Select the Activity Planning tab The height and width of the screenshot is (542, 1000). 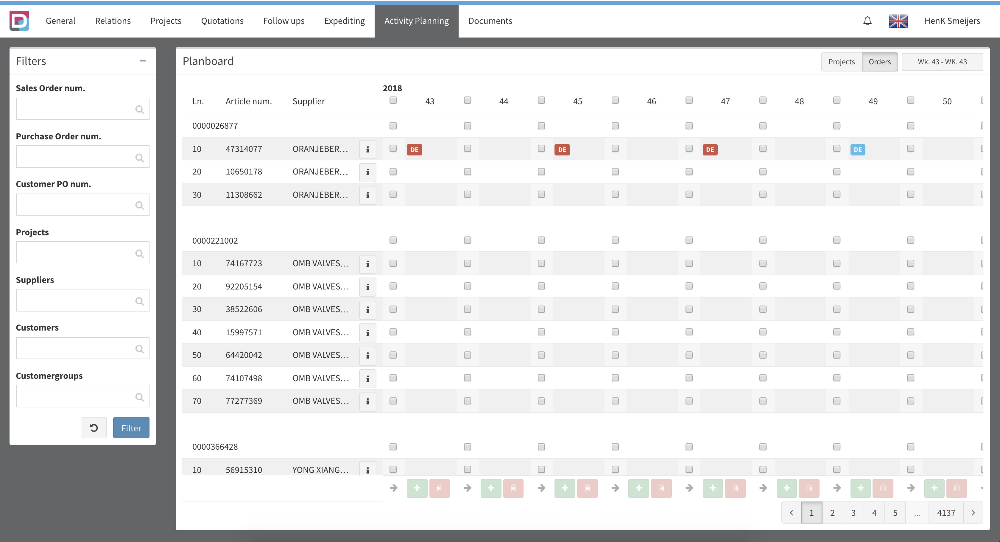[417, 21]
